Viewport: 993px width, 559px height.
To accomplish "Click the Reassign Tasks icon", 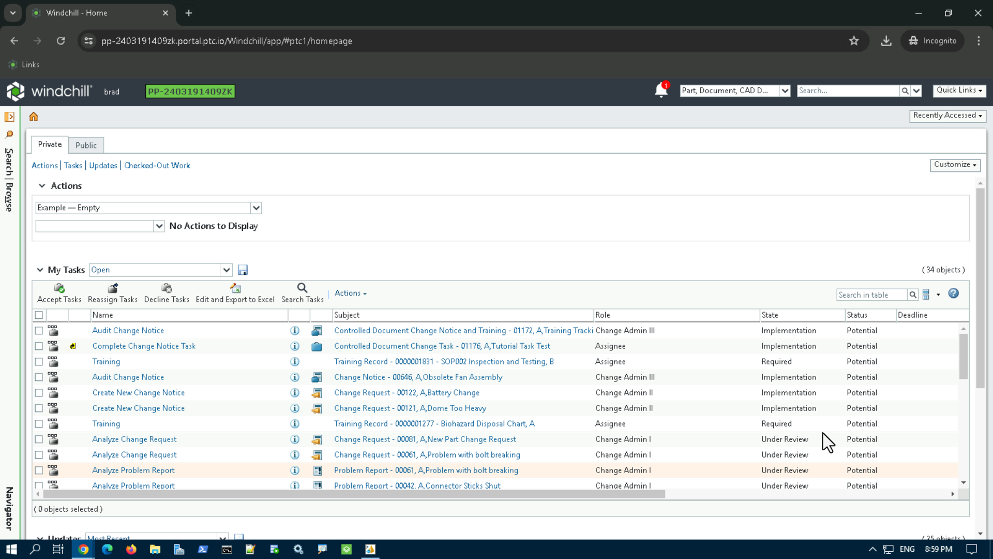I will coord(112,288).
